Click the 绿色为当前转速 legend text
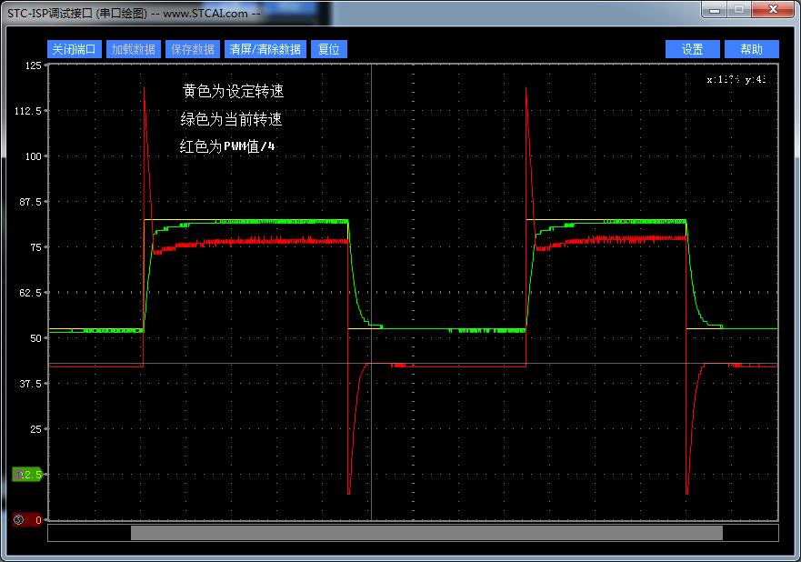The image size is (801, 562). point(231,119)
